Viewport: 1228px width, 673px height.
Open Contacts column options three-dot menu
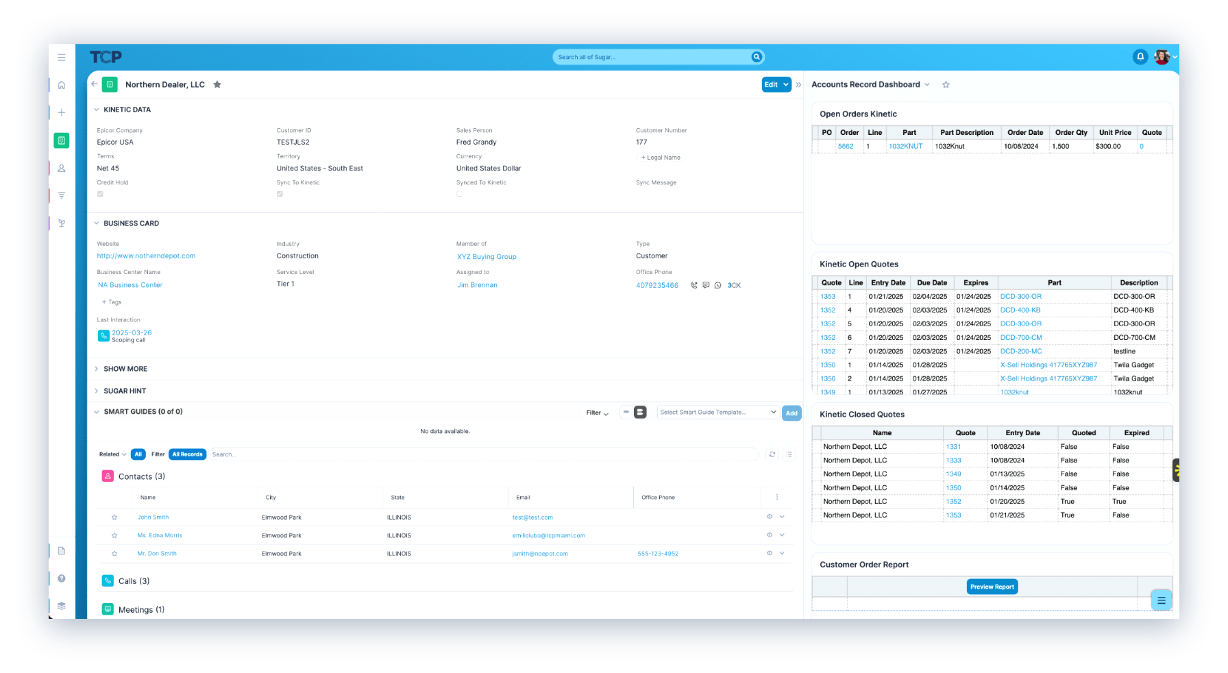776,498
